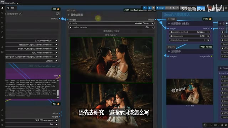
Task: Click the images input socket of 图像选择器
Action: [68, 20]
